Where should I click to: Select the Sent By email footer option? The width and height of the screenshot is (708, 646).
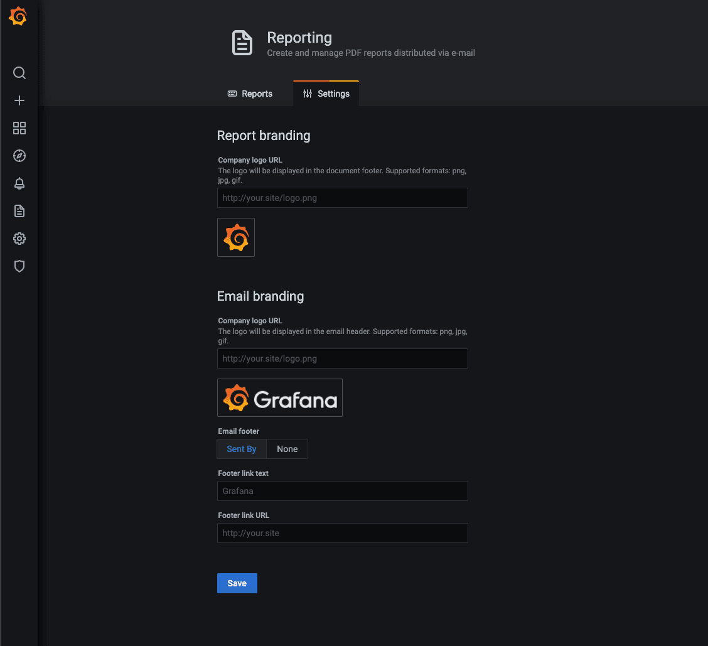click(x=242, y=449)
